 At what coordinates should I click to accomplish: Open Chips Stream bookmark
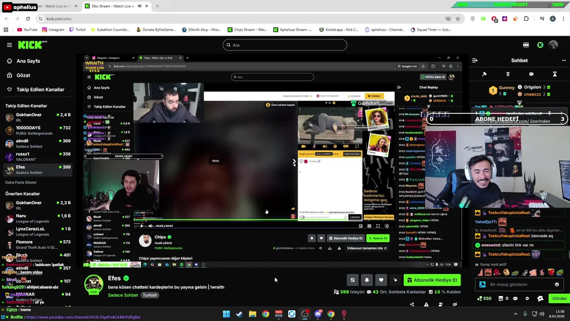[247, 30]
